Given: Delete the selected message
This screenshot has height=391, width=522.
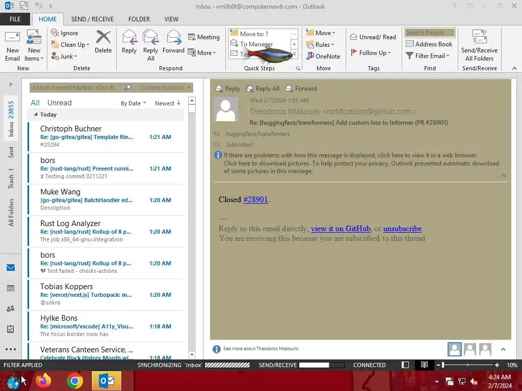Looking at the screenshot, I should pos(103,42).
